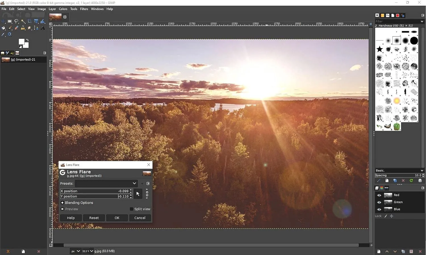Screen dimensions: 426x255
Task: Disable the Preview checkbox
Action: pyautogui.click(x=62, y=209)
